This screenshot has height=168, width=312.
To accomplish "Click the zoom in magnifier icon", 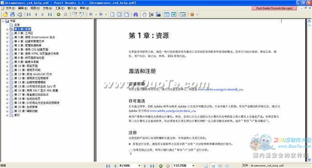I will pos(101,15).
